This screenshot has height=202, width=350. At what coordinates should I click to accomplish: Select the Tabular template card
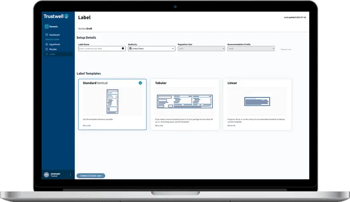coord(185,104)
